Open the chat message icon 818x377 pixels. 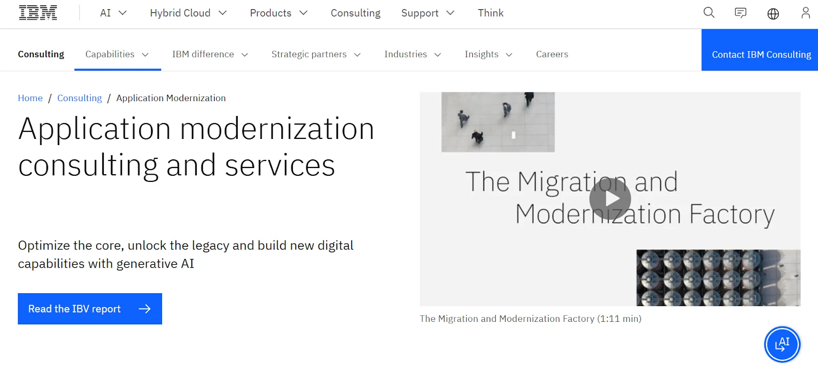(740, 13)
